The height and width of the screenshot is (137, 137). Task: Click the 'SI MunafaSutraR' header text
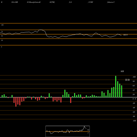click(34, 2)
